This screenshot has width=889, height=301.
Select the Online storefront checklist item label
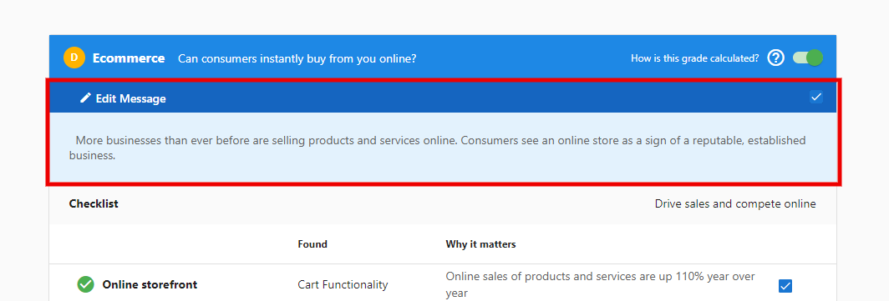tap(150, 284)
